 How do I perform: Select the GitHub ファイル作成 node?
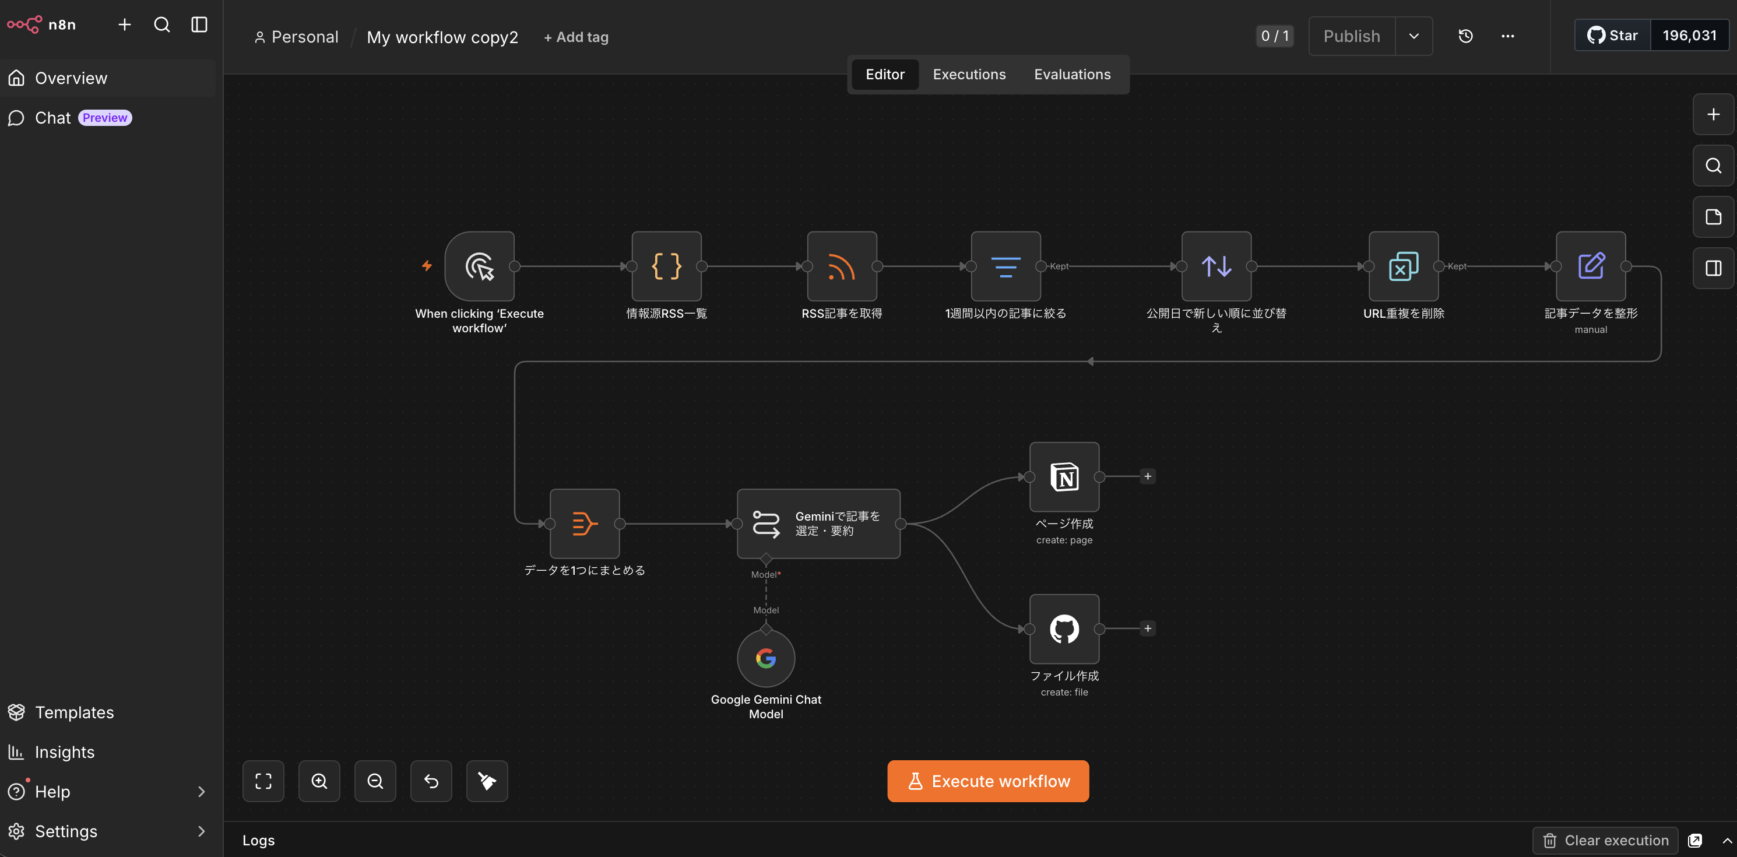coord(1064,628)
